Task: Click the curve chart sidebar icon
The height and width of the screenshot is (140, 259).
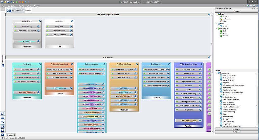Action: [3, 122]
